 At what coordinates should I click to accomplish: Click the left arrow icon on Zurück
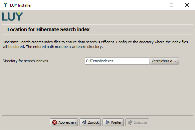pyautogui.click(x=84, y=122)
